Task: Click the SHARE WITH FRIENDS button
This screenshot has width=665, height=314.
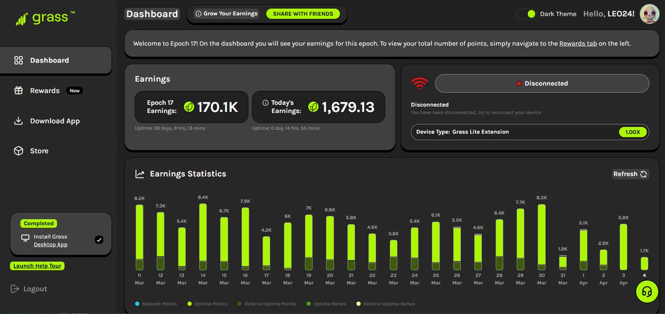Action: point(303,13)
